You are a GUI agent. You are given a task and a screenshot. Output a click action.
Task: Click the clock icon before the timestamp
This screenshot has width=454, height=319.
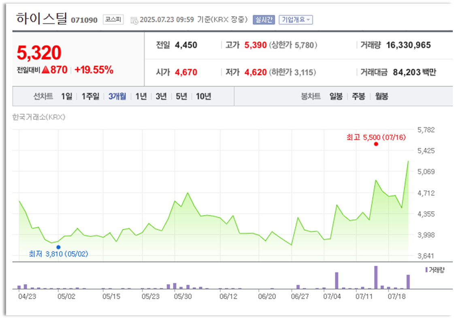click(x=134, y=20)
